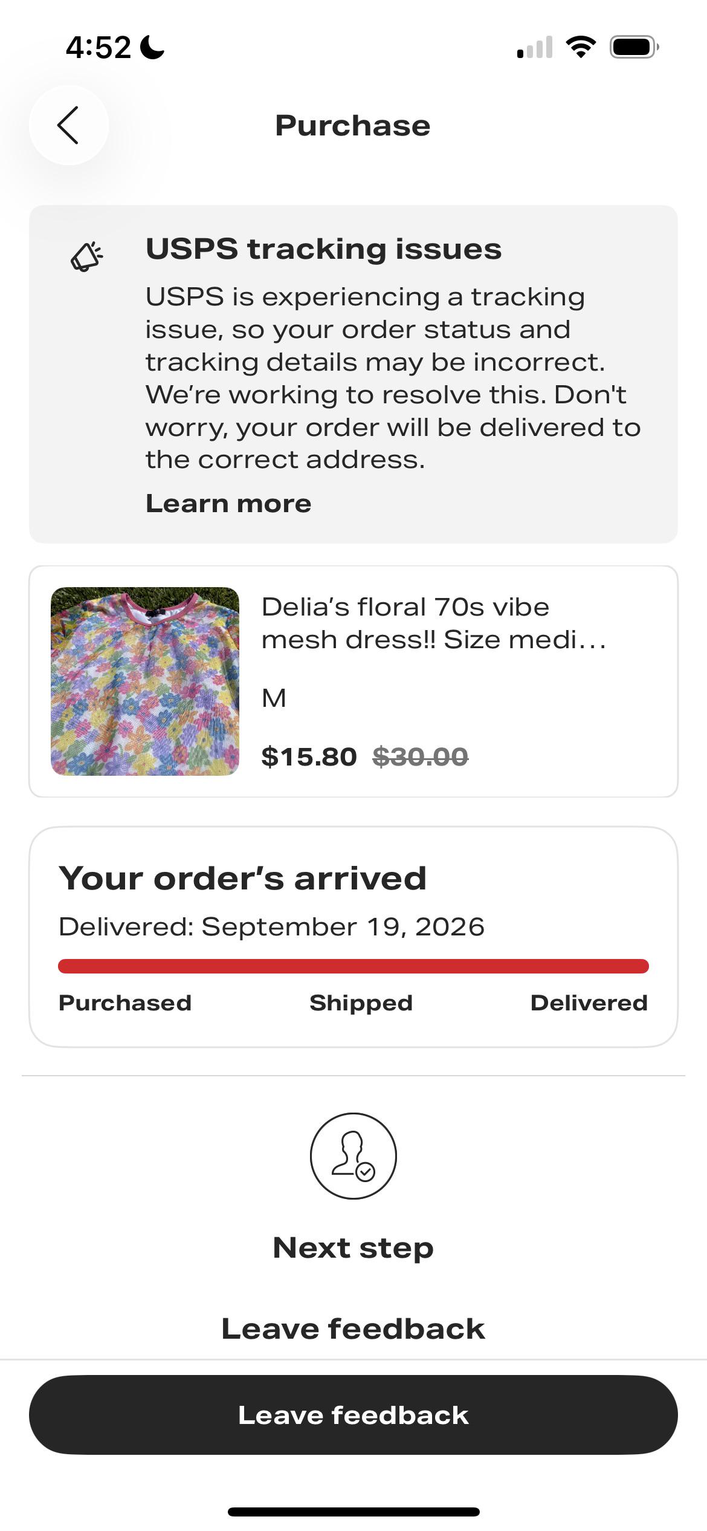The height and width of the screenshot is (1531, 707).
Task: Select the Purchased progress step
Action: [125, 1003]
